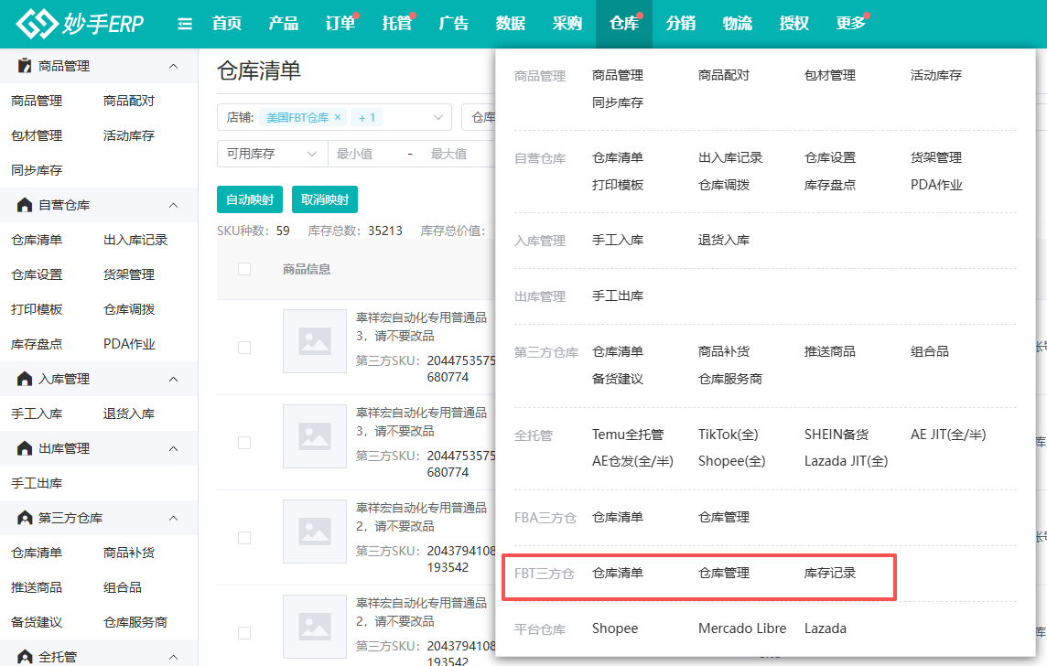Collapse the 商品管理 sidebar section chevron

click(174, 66)
